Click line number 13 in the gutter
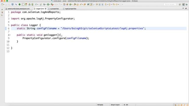The image size is (189, 106). click(x=8, y=51)
